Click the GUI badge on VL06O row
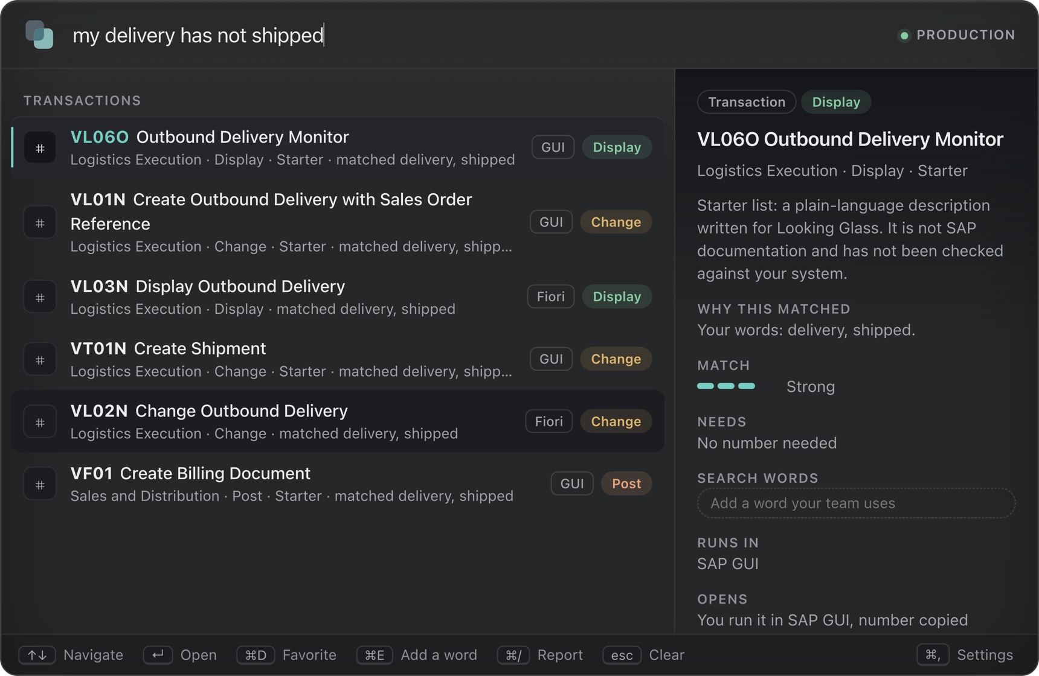This screenshot has height=676, width=1039. click(553, 147)
